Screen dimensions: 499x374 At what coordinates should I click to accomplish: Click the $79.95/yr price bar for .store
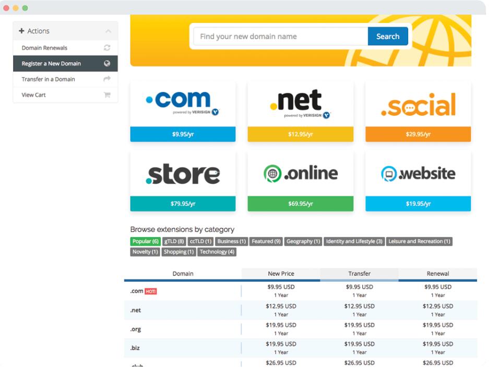click(x=183, y=203)
